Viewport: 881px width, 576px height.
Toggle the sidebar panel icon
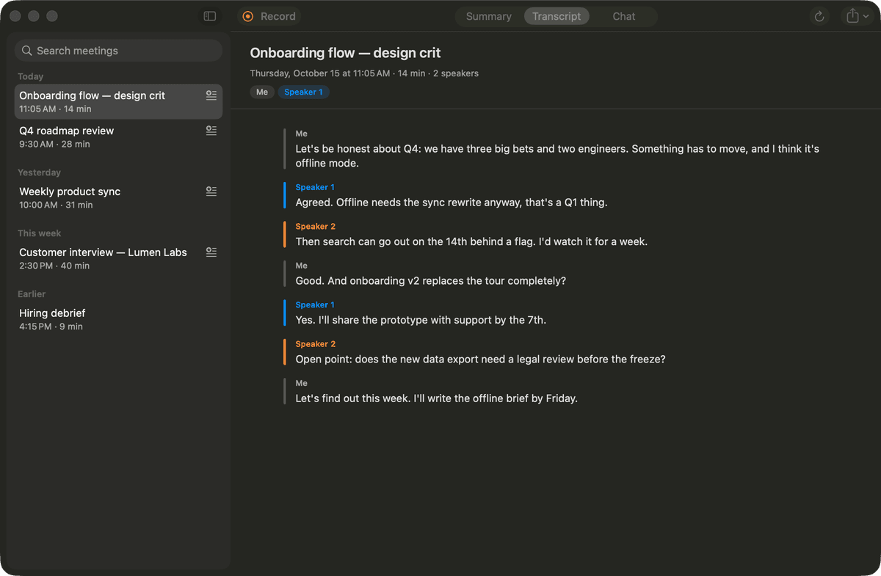coord(210,16)
